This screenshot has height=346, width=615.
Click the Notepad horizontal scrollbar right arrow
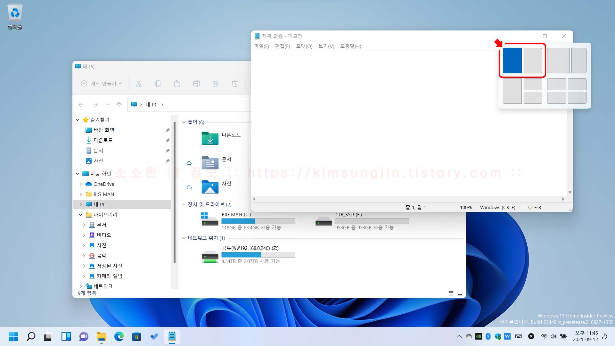(x=563, y=199)
